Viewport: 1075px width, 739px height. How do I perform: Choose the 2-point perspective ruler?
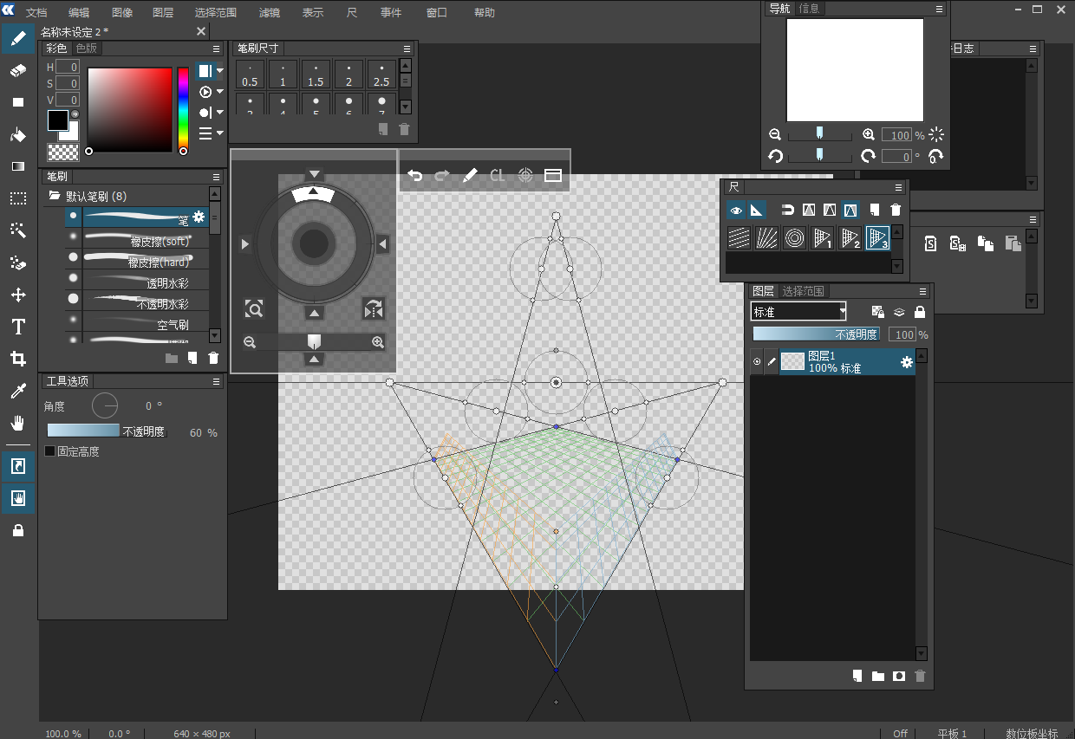pyautogui.click(x=850, y=237)
